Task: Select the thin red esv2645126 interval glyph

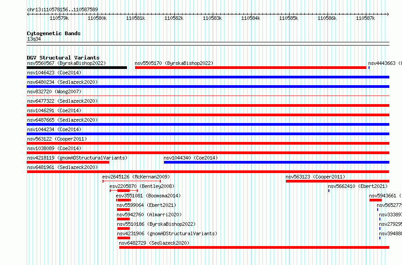Action: coord(132,181)
